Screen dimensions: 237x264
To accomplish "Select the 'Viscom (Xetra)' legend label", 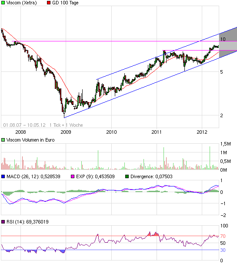I will coord(21,3).
